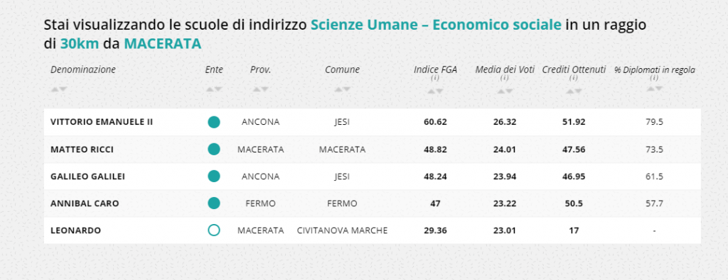Select the LEONARDO school name
The width and height of the screenshot is (728, 280).
(x=75, y=230)
